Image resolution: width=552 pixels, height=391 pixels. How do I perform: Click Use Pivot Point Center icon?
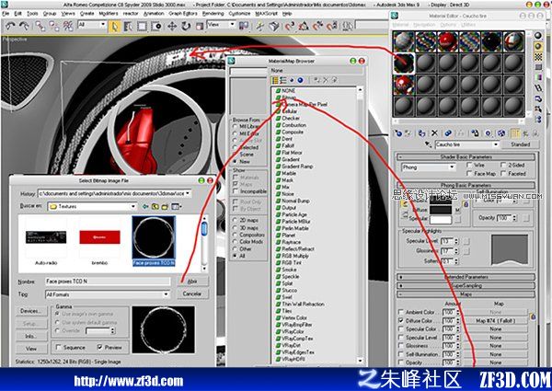[x=244, y=26]
